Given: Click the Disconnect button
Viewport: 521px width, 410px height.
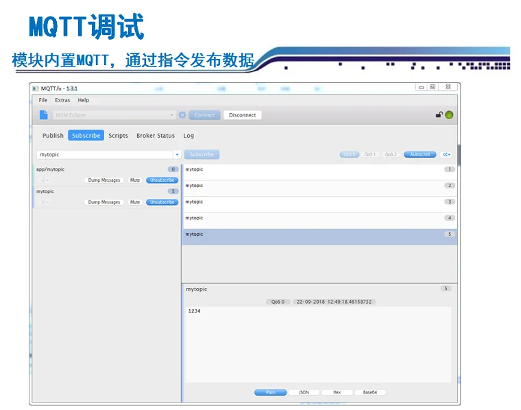Looking at the screenshot, I should tap(243, 115).
